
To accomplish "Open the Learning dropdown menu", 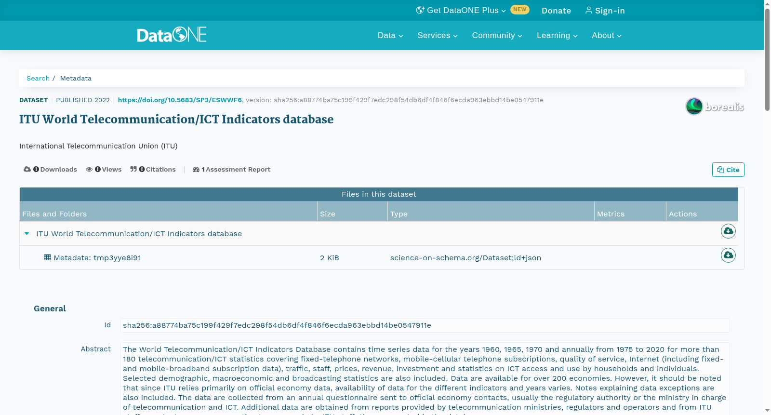I will [x=557, y=36].
